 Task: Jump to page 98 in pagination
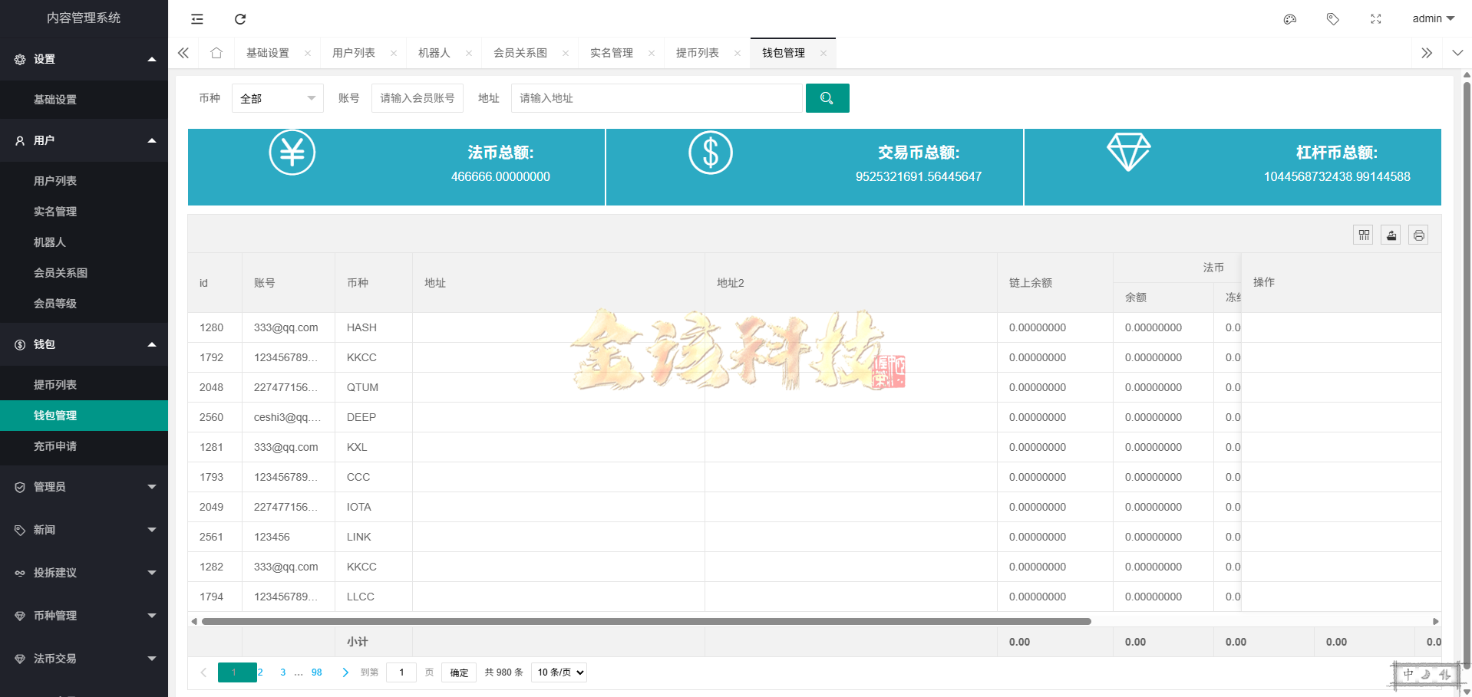pos(316,672)
